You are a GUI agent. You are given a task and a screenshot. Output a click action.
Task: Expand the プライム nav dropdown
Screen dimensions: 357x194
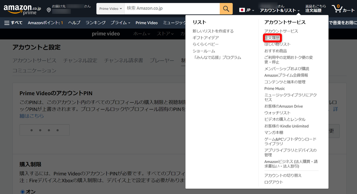pos(120,23)
